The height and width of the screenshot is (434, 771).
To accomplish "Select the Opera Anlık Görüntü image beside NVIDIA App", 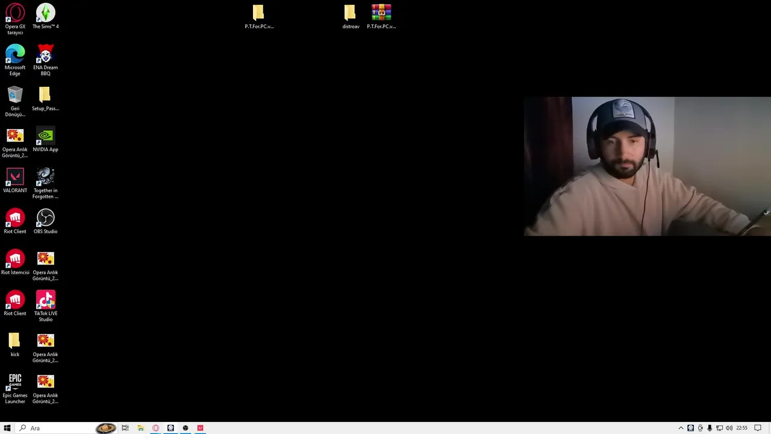I will (15, 142).
